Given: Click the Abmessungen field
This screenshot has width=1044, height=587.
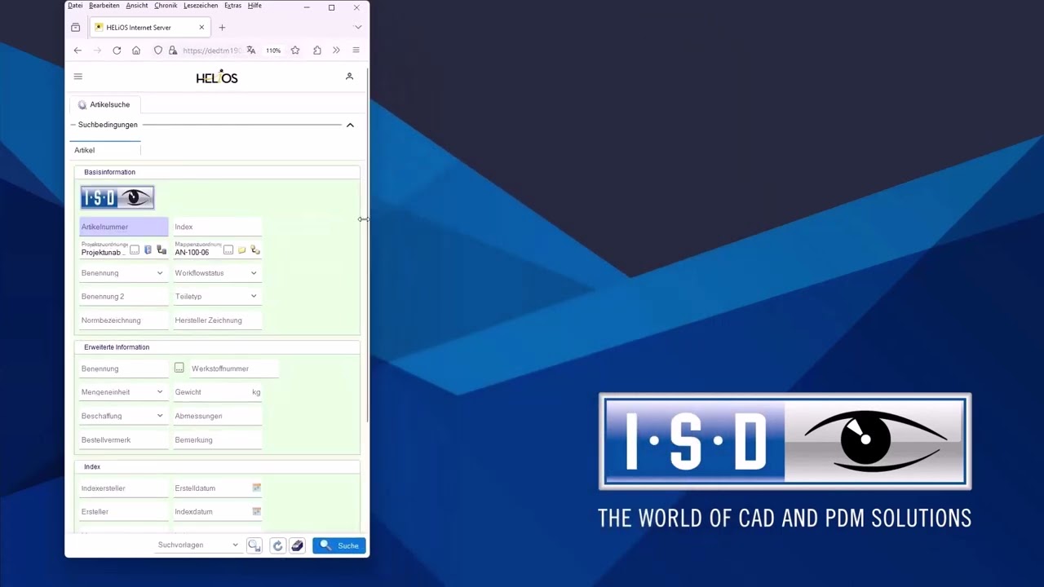Looking at the screenshot, I should [218, 416].
